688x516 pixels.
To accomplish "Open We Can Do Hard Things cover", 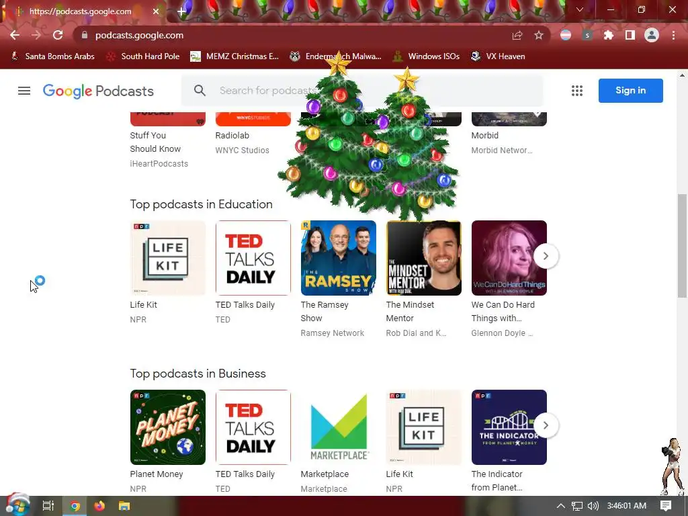I will (x=509, y=258).
